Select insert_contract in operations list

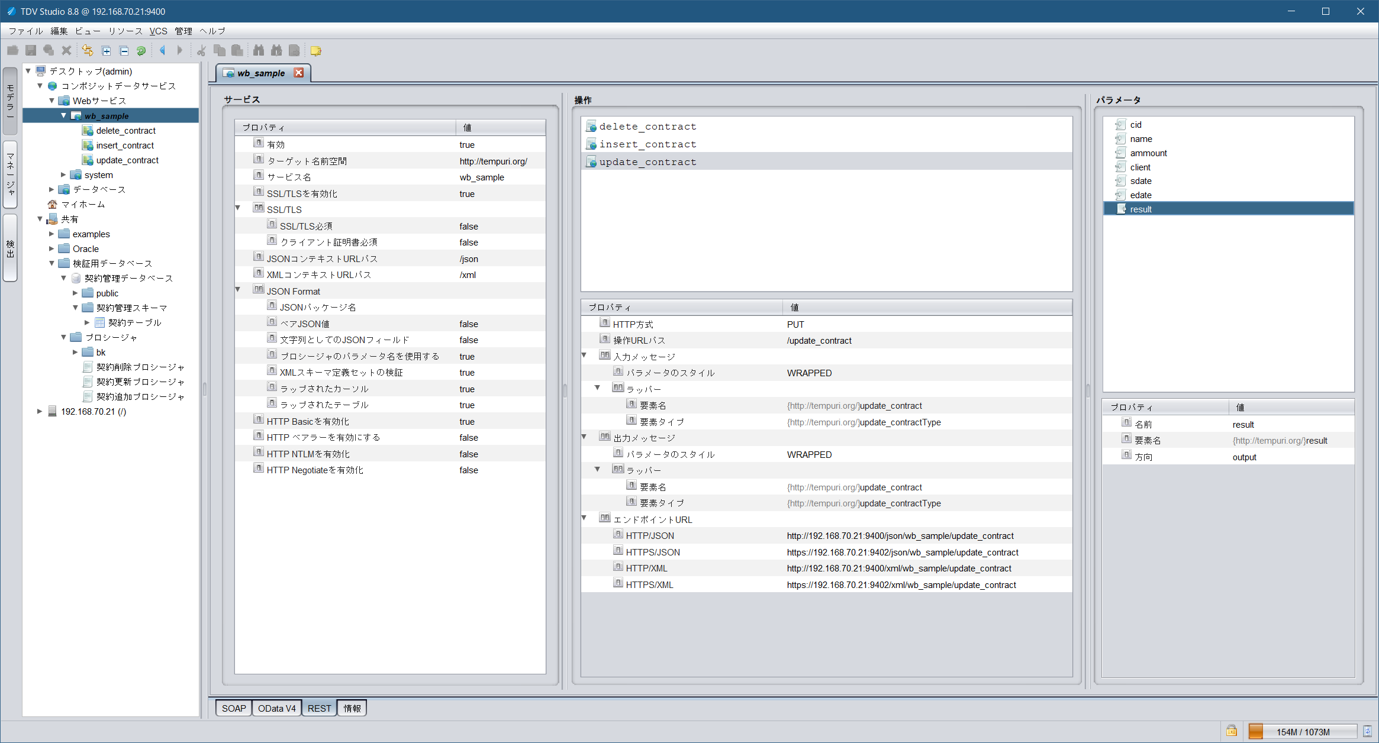(x=647, y=144)
